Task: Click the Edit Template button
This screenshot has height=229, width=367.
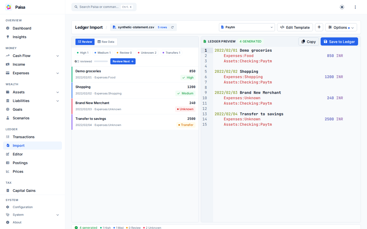Action: point(295,27)
